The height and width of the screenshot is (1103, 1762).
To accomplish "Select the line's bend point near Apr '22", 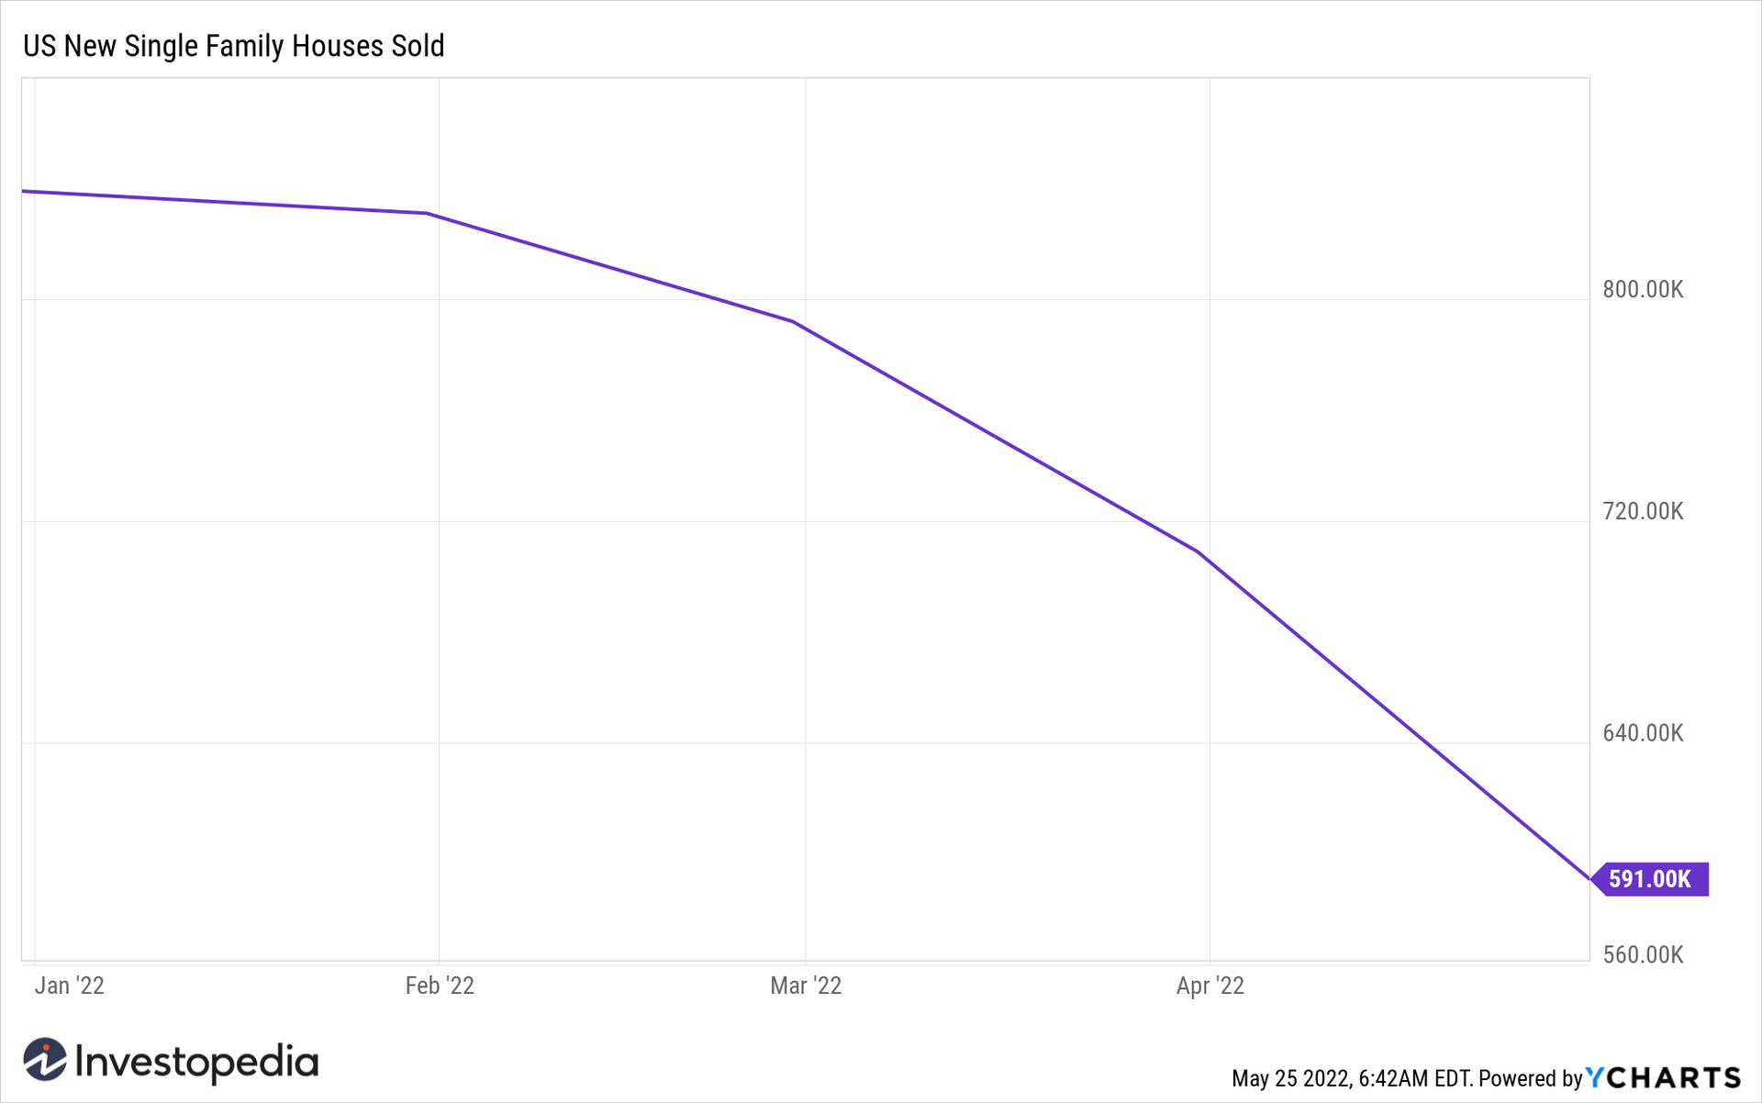I will (1198, 551).
